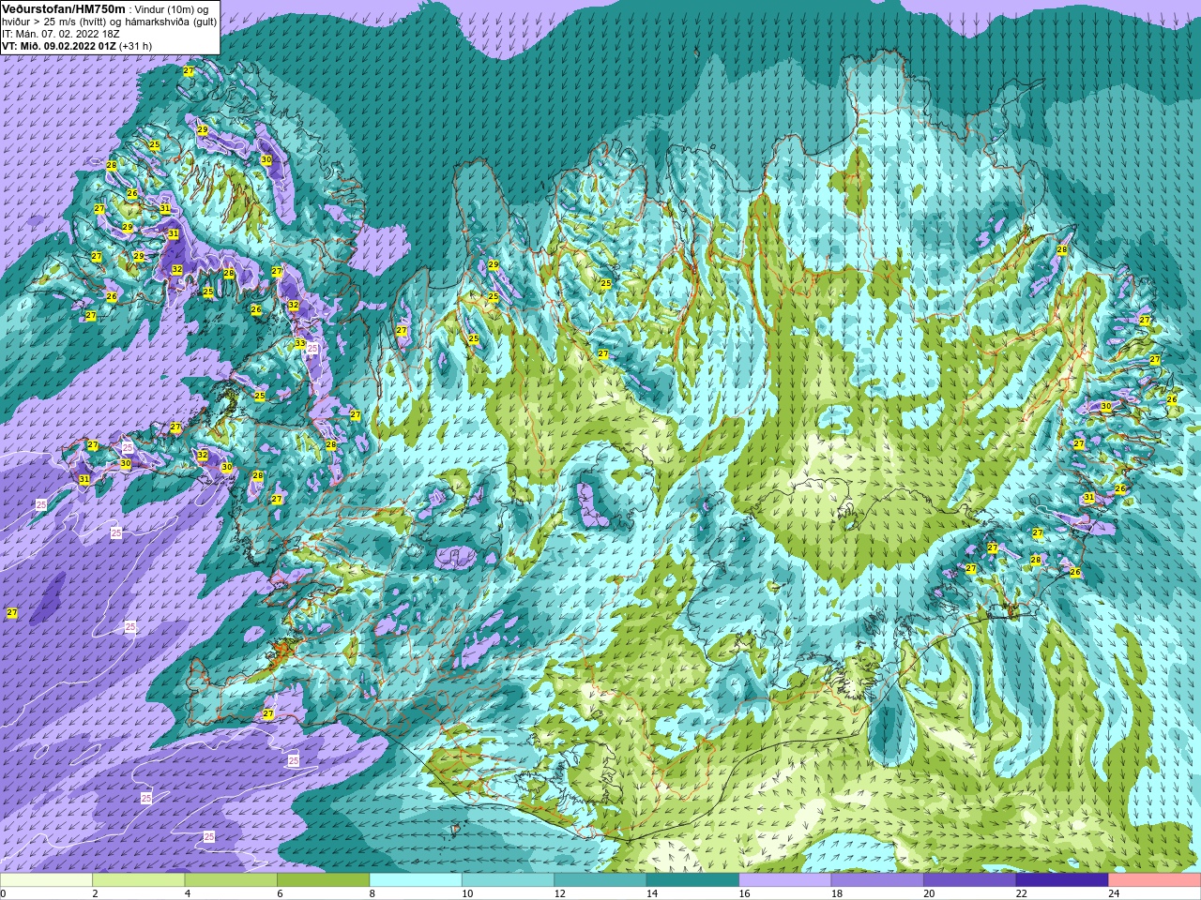Select the 2–4 m/s light yellow-green legend swatch
Image resolution: width=1201 pixels, height=900 pixels.
[x=139, y=880]
